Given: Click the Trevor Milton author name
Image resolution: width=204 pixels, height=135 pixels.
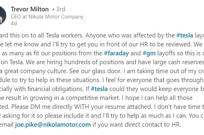Looking at the screenshot, I should pyautogui.click(x=30, y=9).
